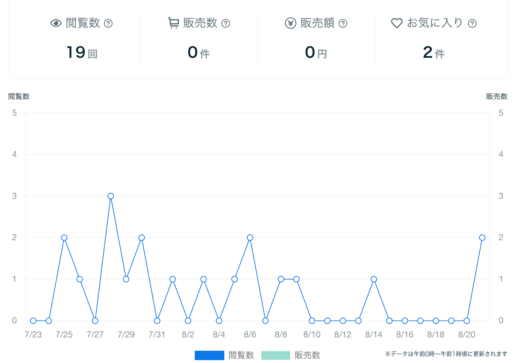The height and width of the screenshot is (363, 522).
Task: Select the data point at 7/30
Action: [141, 238]
